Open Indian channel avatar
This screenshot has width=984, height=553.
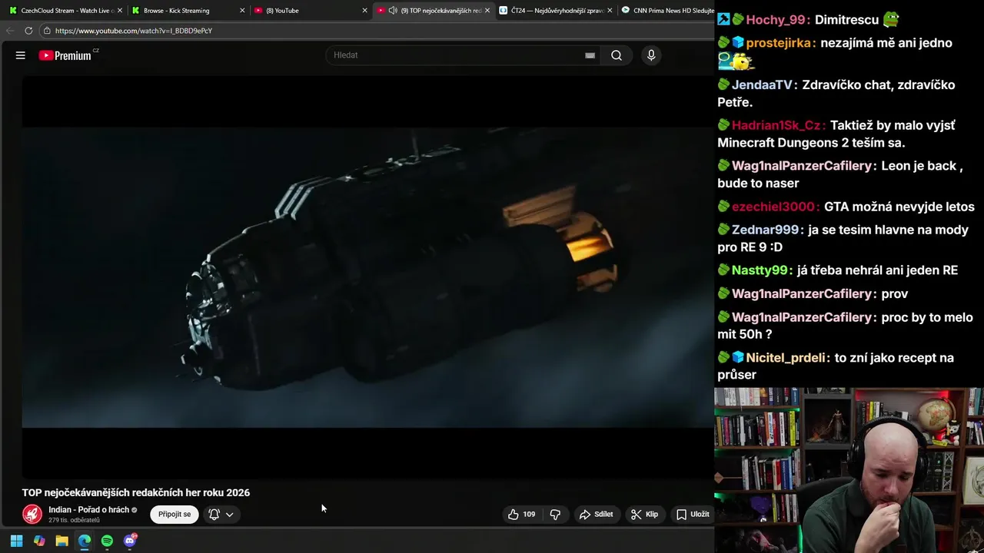coord(32,514)
